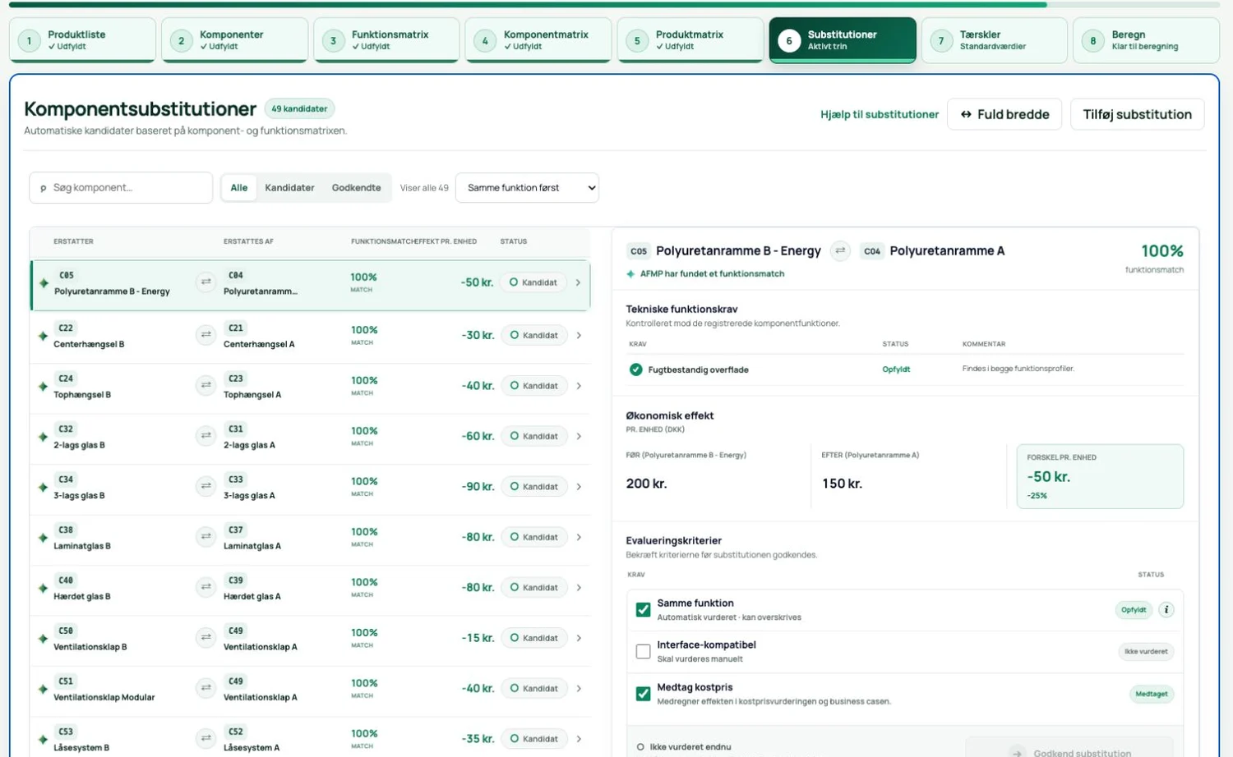Screen dimensions: 1233x757
Task: Click green check icon for Fugtbestandig overflade
Action: point(635,369)
